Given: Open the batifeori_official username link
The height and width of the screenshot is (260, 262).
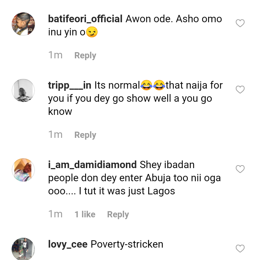Looking at the screenshot, I should coord(85,19).
